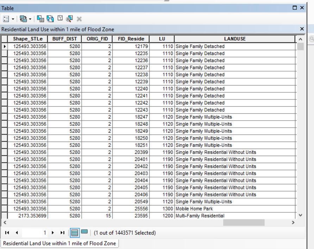
Task: Select row selector for FID_Reside 18247
Action: point(5,117)
